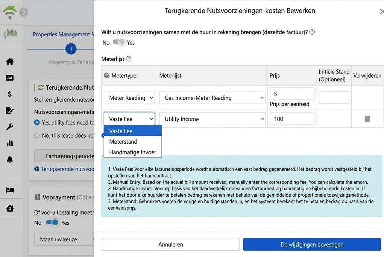Viewport: 384px width, 257px height.
Task: Click the 'Prijs per eenheid' label
Action: tap(290, 104)
